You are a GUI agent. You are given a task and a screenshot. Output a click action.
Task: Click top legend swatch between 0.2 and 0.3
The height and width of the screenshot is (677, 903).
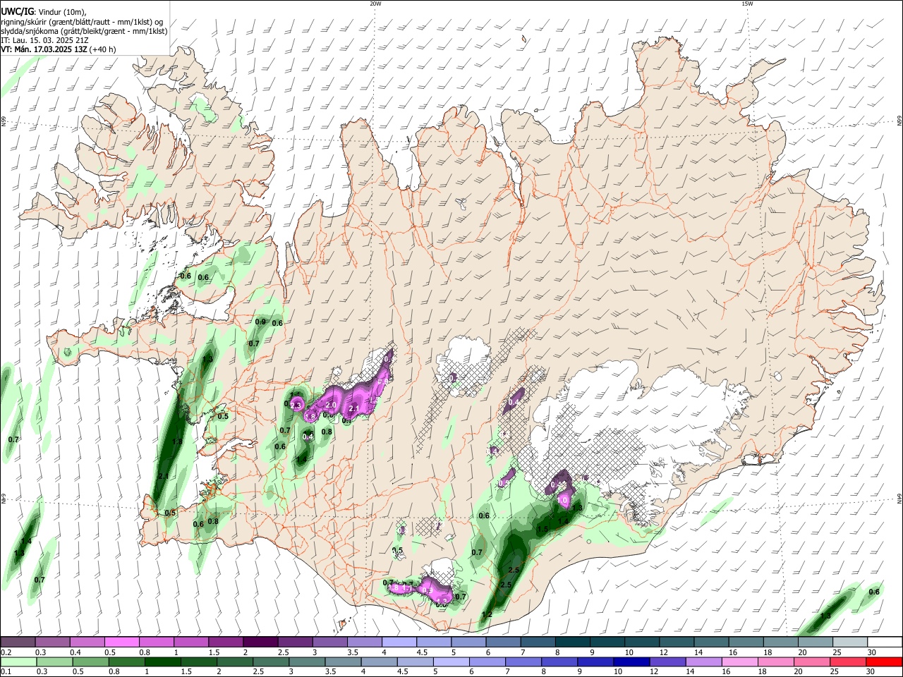coord(18,642)
